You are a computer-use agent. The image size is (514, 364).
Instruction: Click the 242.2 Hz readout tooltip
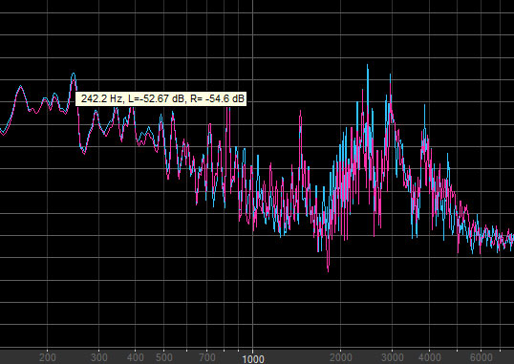[x=161, y=98]
